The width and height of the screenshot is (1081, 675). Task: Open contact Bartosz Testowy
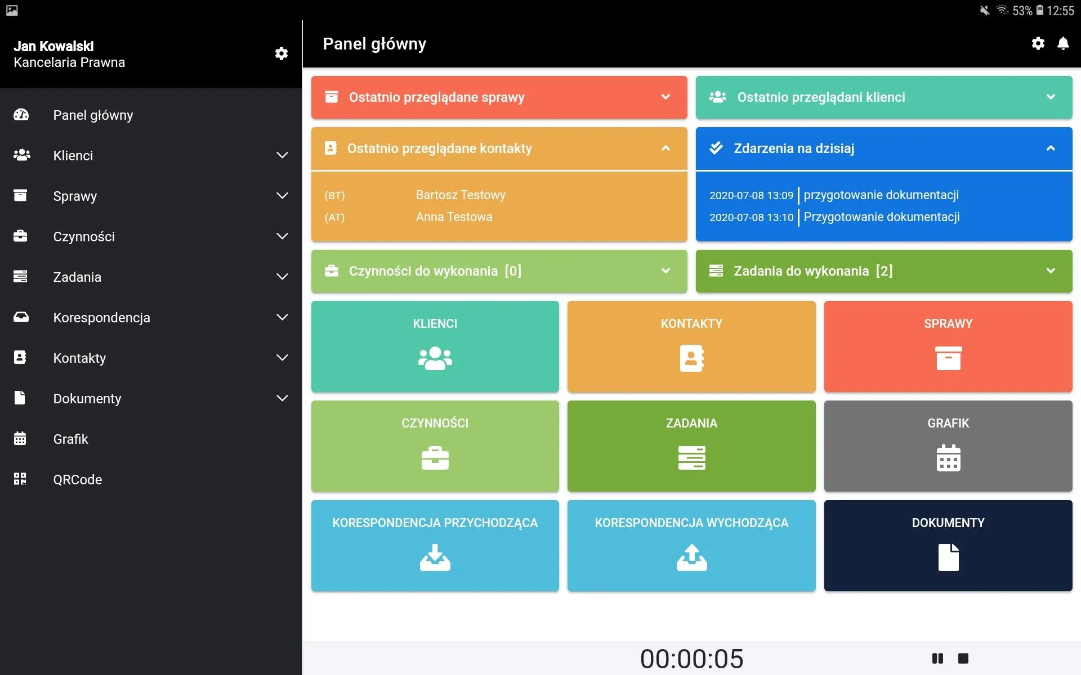pyautogui.click(x=461, y=195)
